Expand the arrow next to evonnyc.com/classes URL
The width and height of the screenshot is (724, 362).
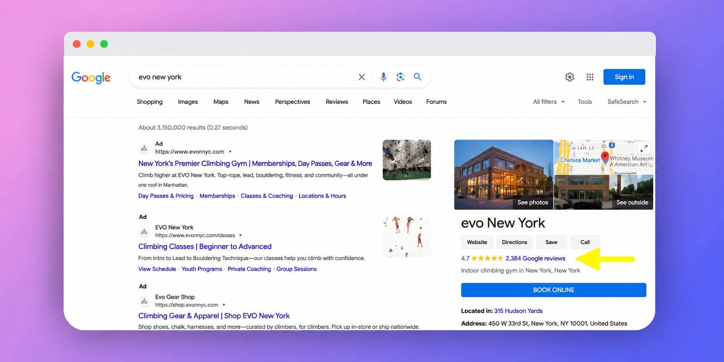pos(240,235)
